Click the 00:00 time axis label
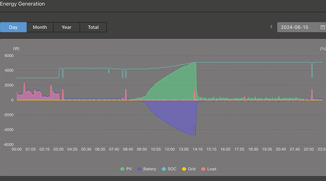This screenshot has height=181, width=326. [x=17, y=149]
